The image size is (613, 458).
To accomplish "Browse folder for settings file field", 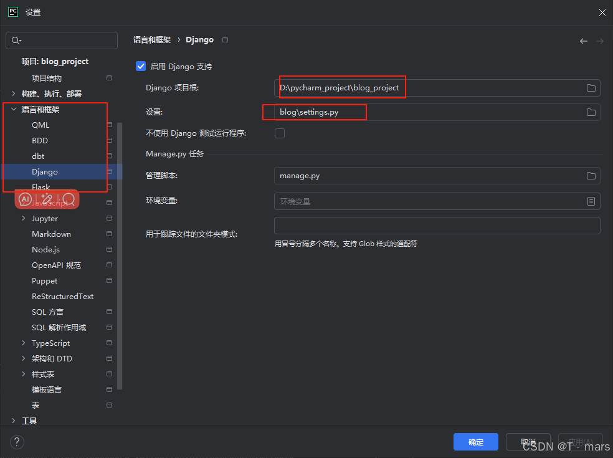I will pyautogui.click(x=591, y=112).
